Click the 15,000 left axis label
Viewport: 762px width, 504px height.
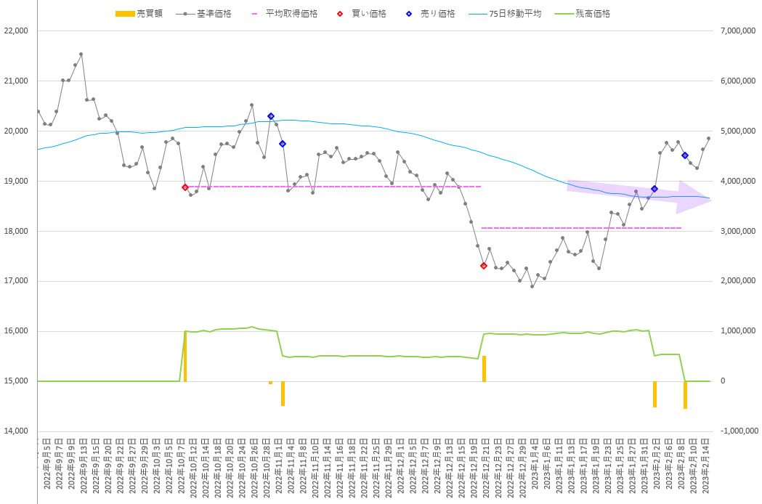pos(16,381)
